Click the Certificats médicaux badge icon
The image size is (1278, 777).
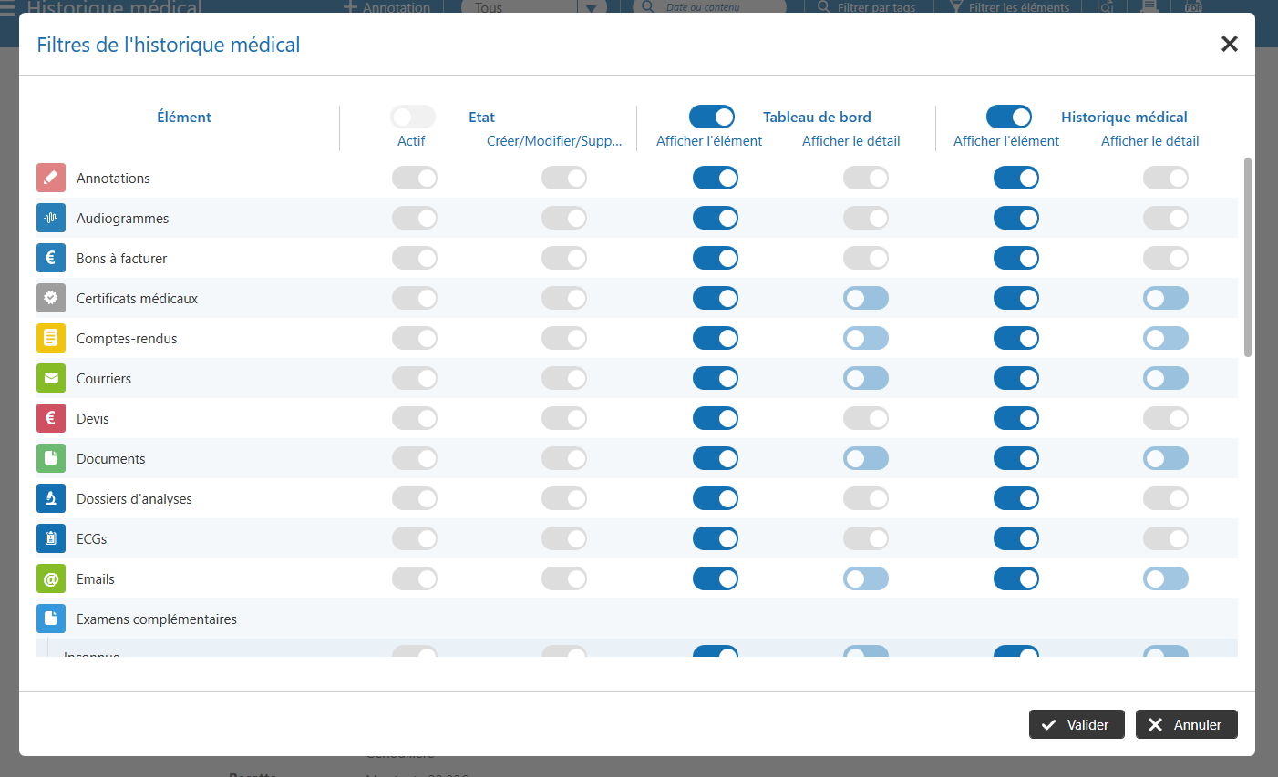51,298
